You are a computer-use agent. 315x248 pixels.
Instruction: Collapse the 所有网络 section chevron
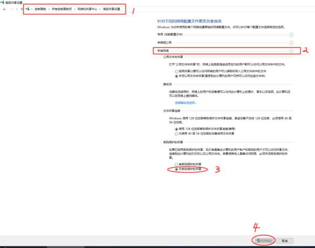[291, 51]
